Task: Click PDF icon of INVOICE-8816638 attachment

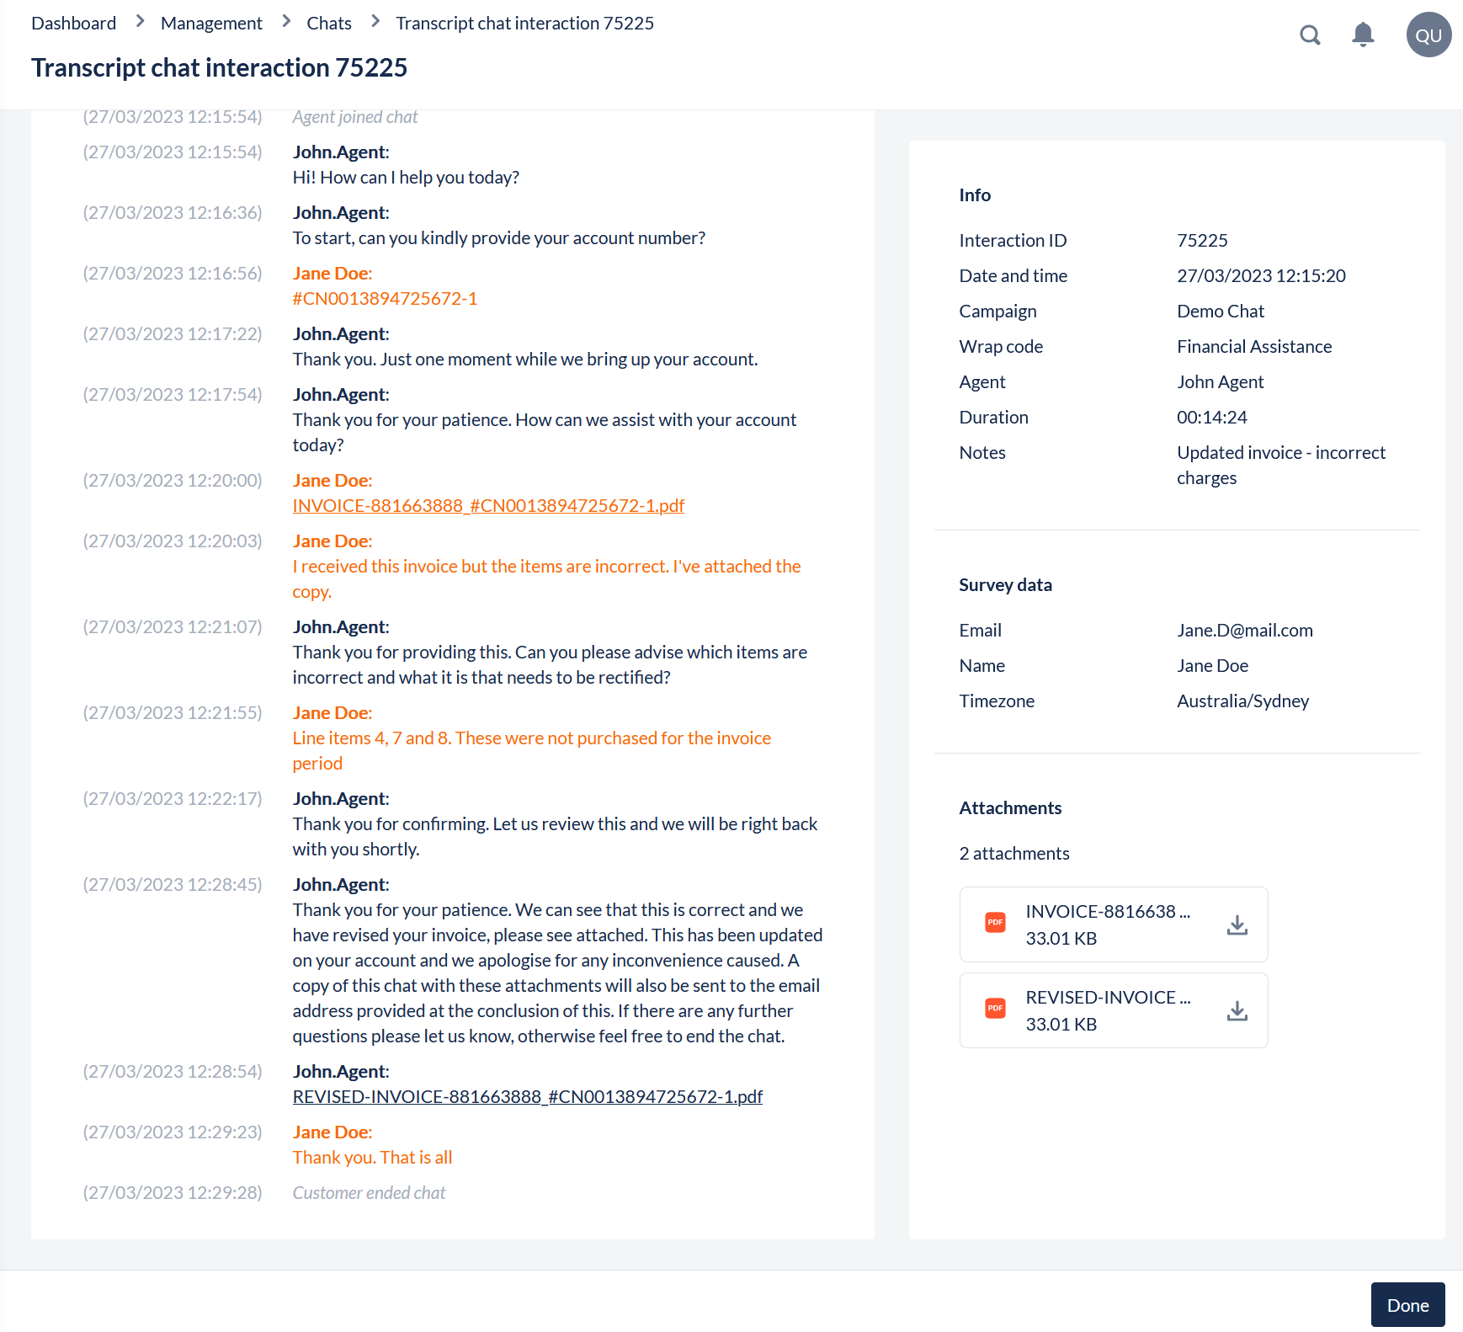Action: pyautogui.click(x=995, y=923)
